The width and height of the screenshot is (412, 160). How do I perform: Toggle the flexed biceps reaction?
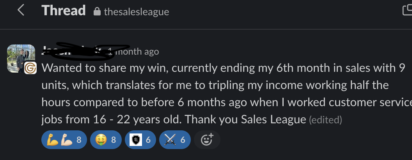[64, 140]
